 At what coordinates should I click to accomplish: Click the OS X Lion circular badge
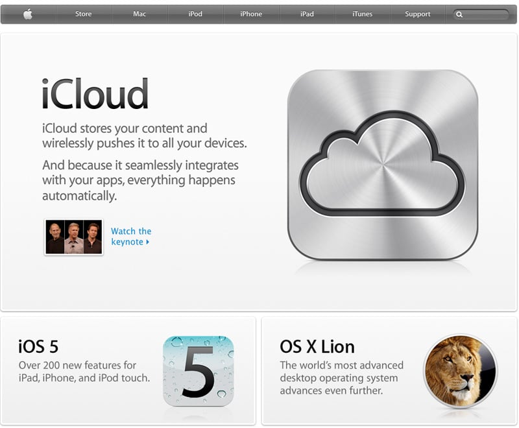461,371
